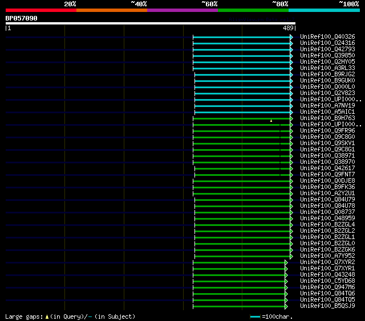Select the UniRef100_B2ZGL0 label

pyautogui.click(x=327, y=244)
